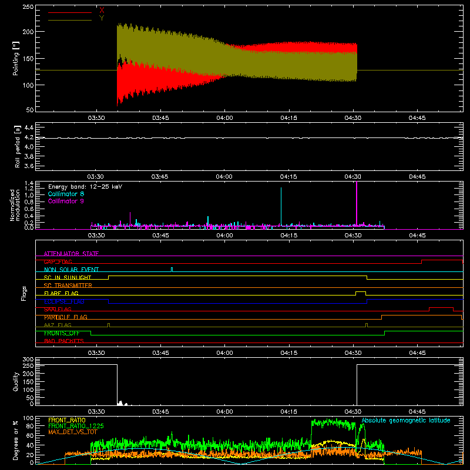Screen dimensions: 470x470
Task: Click the 04:00 label under Pointing panel
Action: 224,118
